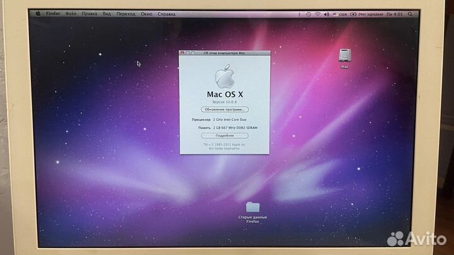Open the Time Machine menu bar icon

pyautogui.click(x=308, y=14)
